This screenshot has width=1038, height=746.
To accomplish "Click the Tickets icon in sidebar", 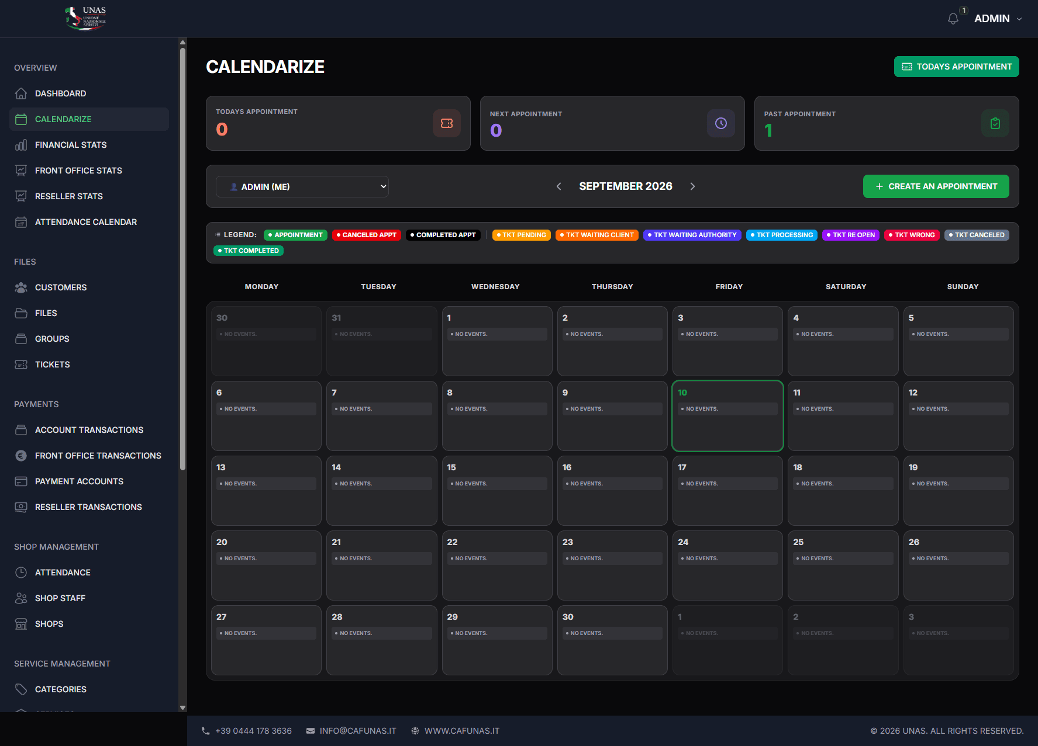I will [x=21, y=365].
